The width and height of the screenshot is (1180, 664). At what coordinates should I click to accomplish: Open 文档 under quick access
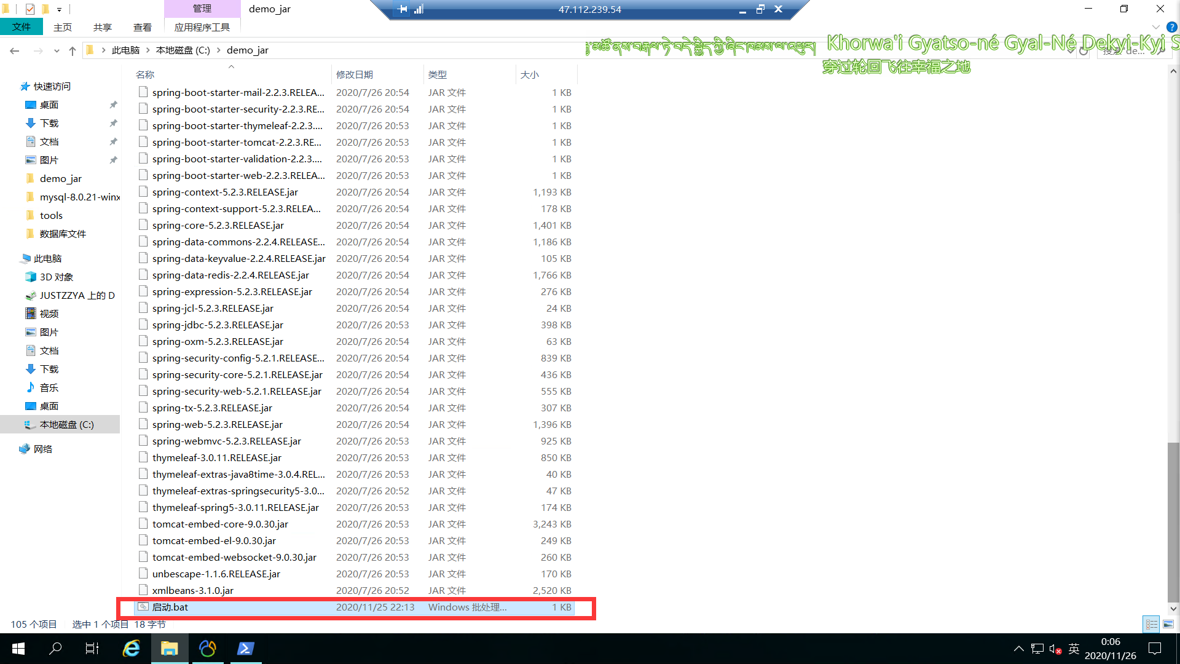[49, 142]
